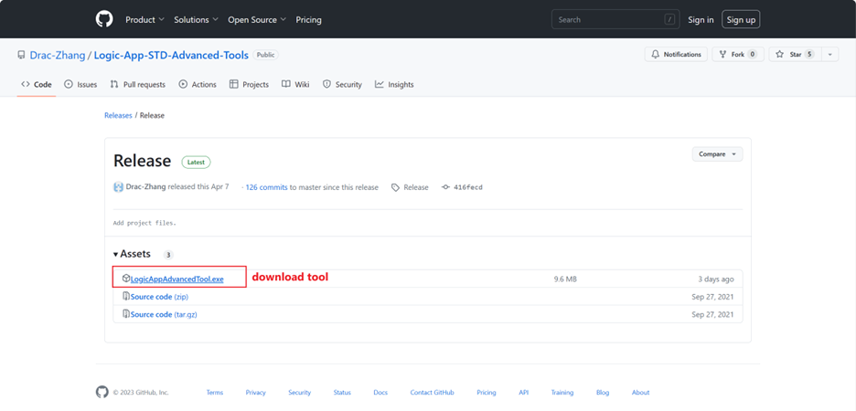Switch to the Issues tab

click(x=80, y=85)
